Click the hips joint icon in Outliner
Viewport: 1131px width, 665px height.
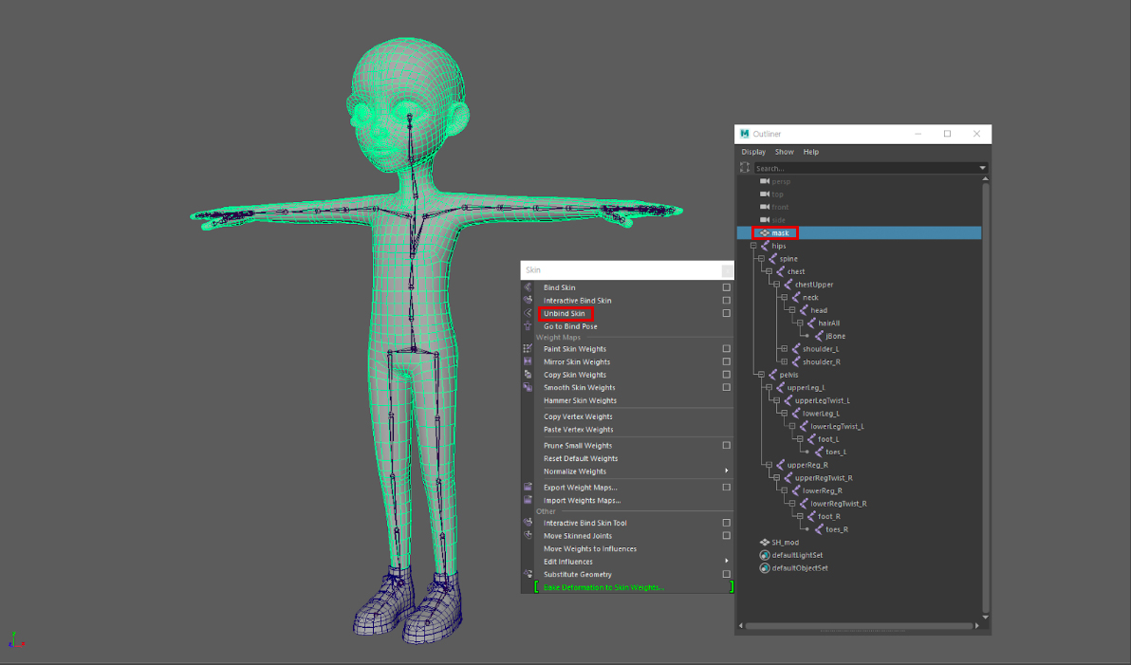tap(765, 246)
